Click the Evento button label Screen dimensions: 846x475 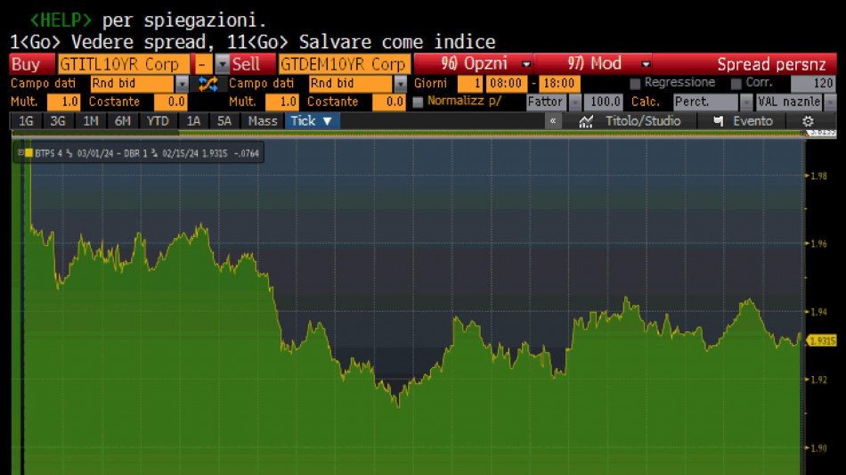752,121
